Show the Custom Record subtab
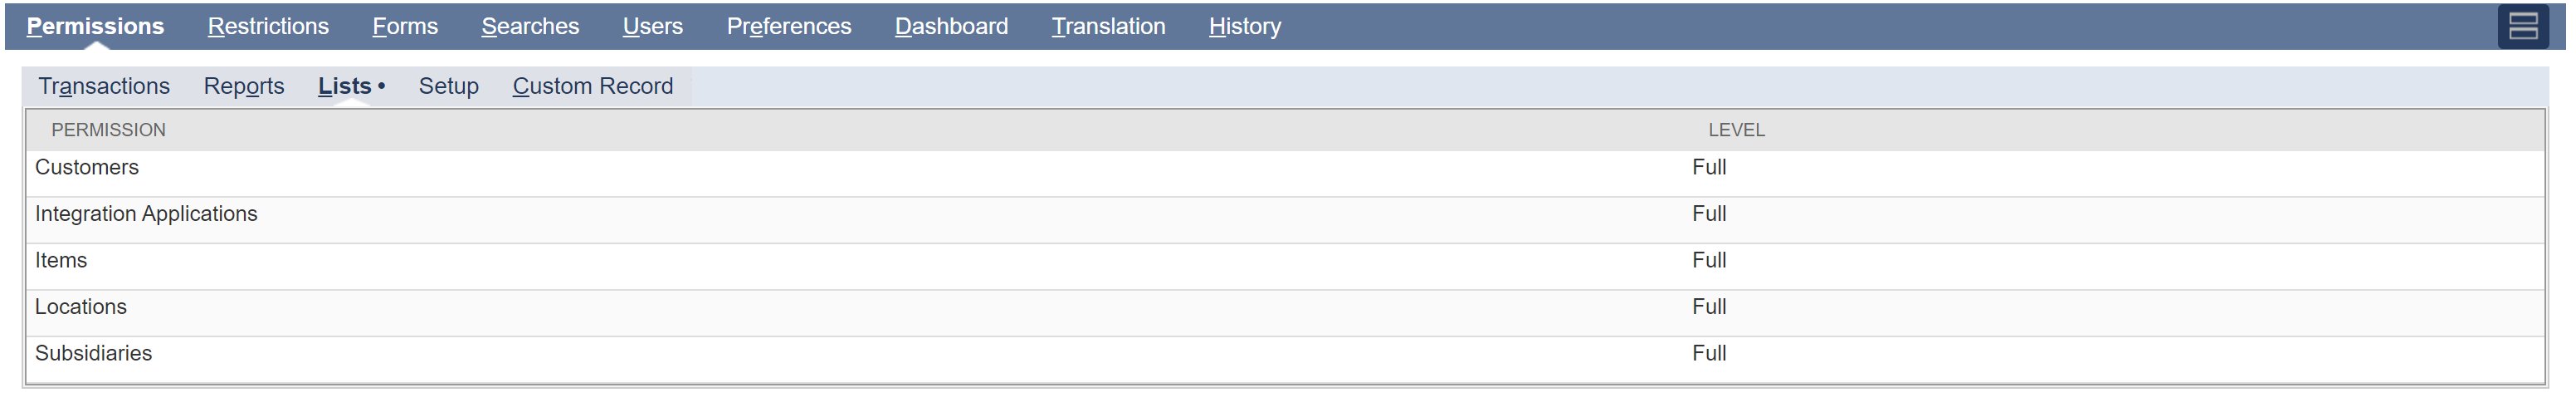Screen dimensions: 2576x417 coord(592,86)
